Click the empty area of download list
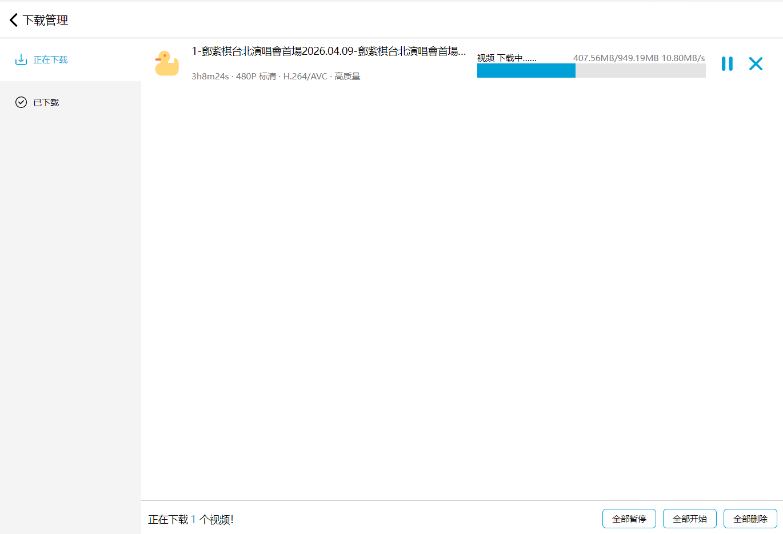This screenshot has height=534, width=783. [x=457, y=286]
